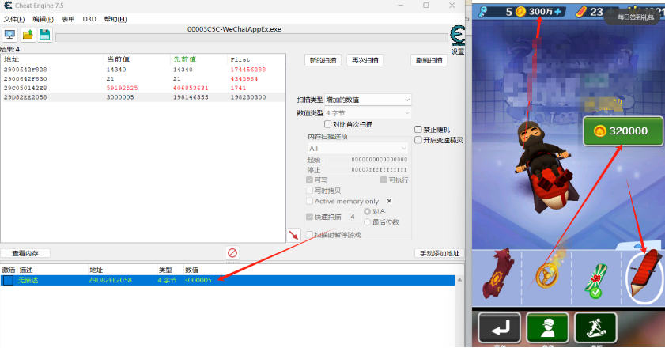Screen dimensions: 665x348
Task: Click the Next Scan button
Action: pyautogui.click(x=365, y=60)
